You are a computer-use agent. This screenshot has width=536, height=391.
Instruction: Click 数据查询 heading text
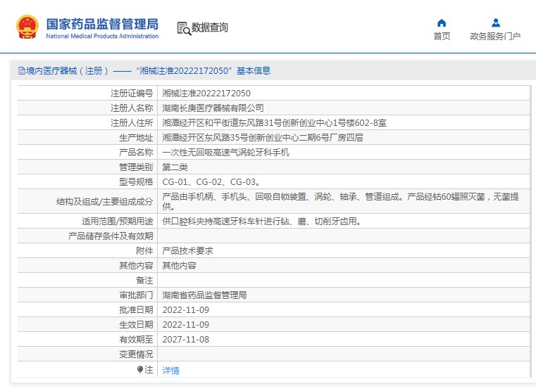point(210,27)
